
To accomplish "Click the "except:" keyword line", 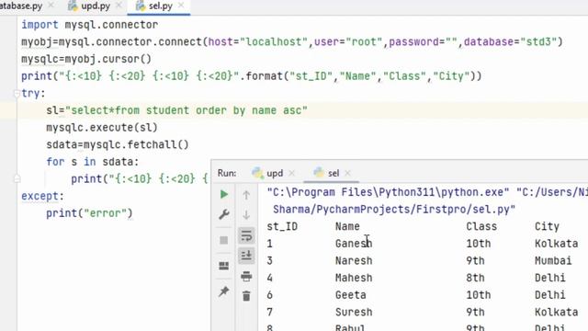I will click(43, 196).
